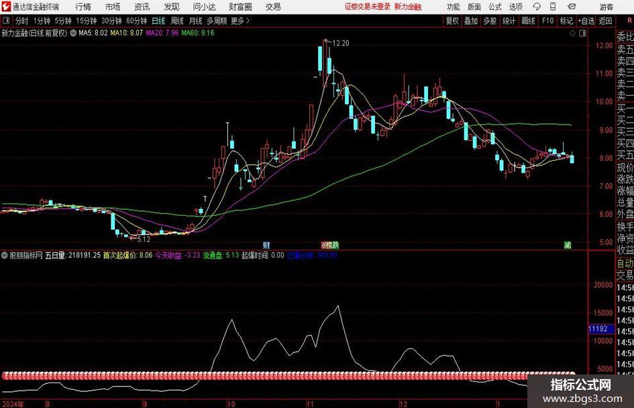Open the 行情 menu
The width and height of the screenshot is (634, 408).
tap(83, 7)
